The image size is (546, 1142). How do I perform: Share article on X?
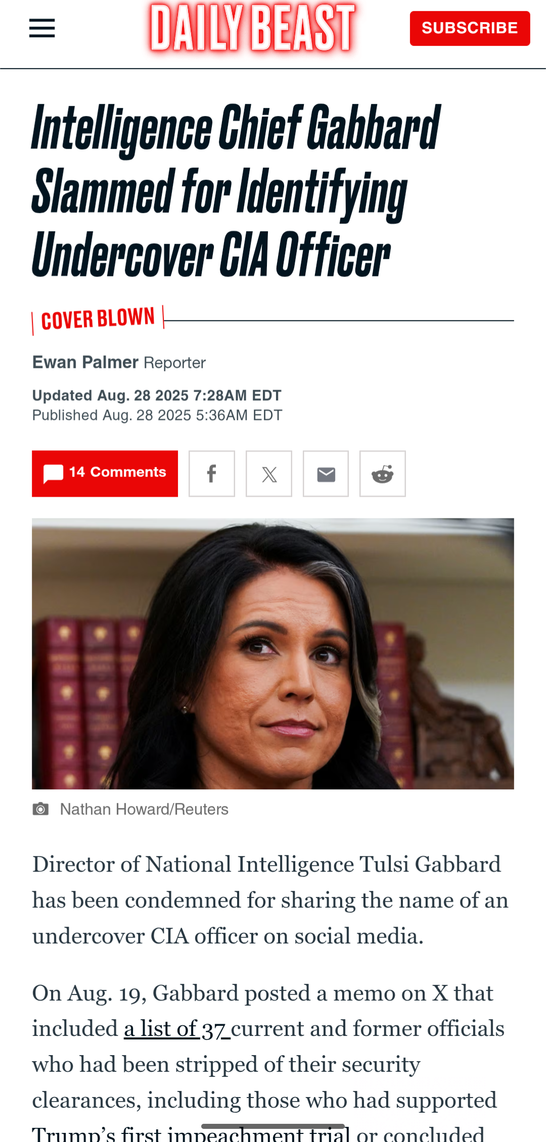(x=269, y=473)
